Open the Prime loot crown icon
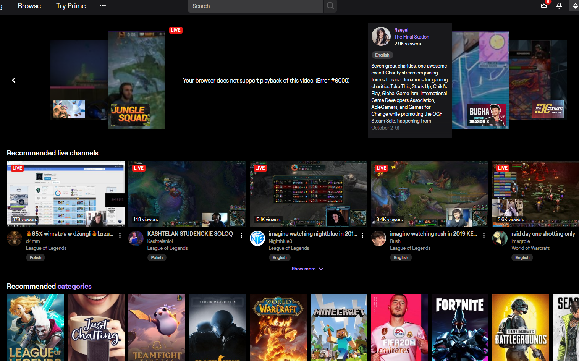Viewport: 579px width, 361px height. tap(544, 6)
